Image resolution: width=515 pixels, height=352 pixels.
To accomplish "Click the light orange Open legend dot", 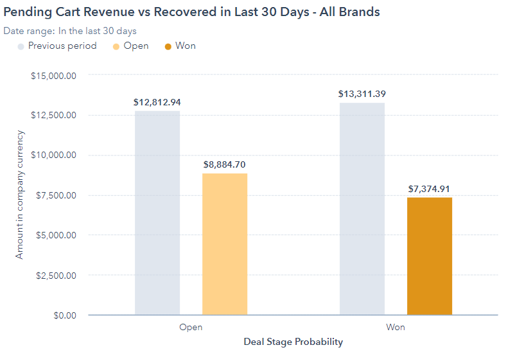I will point(116,46).
